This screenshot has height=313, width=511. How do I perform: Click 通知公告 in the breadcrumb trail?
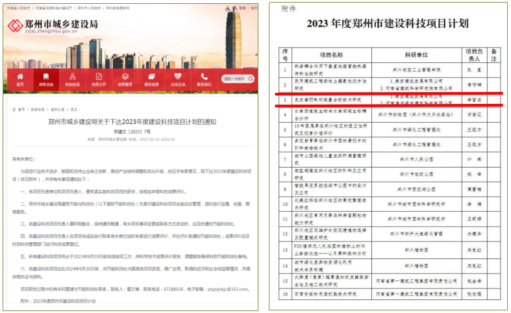[x=58, y=110]
